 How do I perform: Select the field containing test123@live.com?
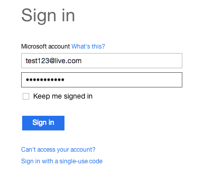[102, 61]
